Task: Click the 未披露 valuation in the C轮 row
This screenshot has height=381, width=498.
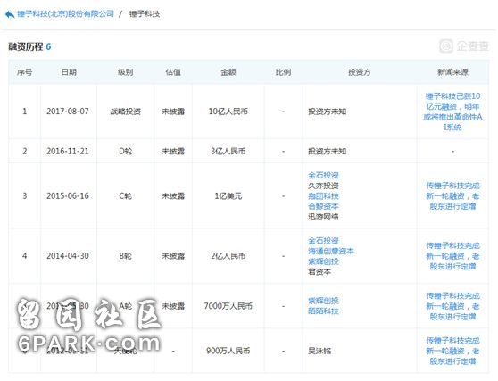Action: coord(173,196)
